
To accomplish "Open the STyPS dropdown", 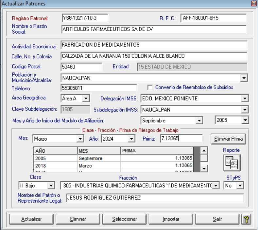I will 240,186.
